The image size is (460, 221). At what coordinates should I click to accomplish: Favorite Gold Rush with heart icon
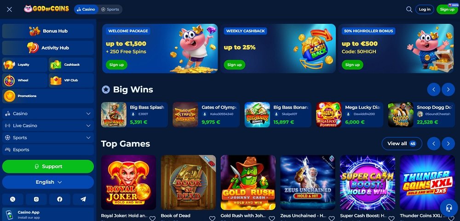[x=272, y=218]
